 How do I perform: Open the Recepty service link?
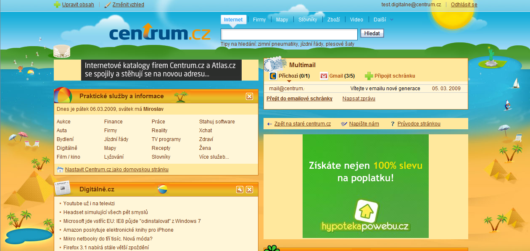[x=161, y=148]
